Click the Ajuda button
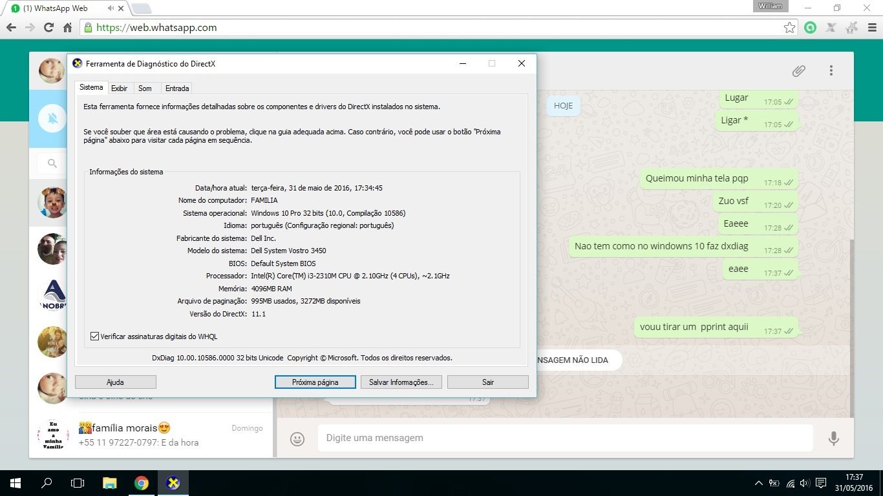This screenshot has height=496, width=883. pyautogui.click(x=115, y=382)
